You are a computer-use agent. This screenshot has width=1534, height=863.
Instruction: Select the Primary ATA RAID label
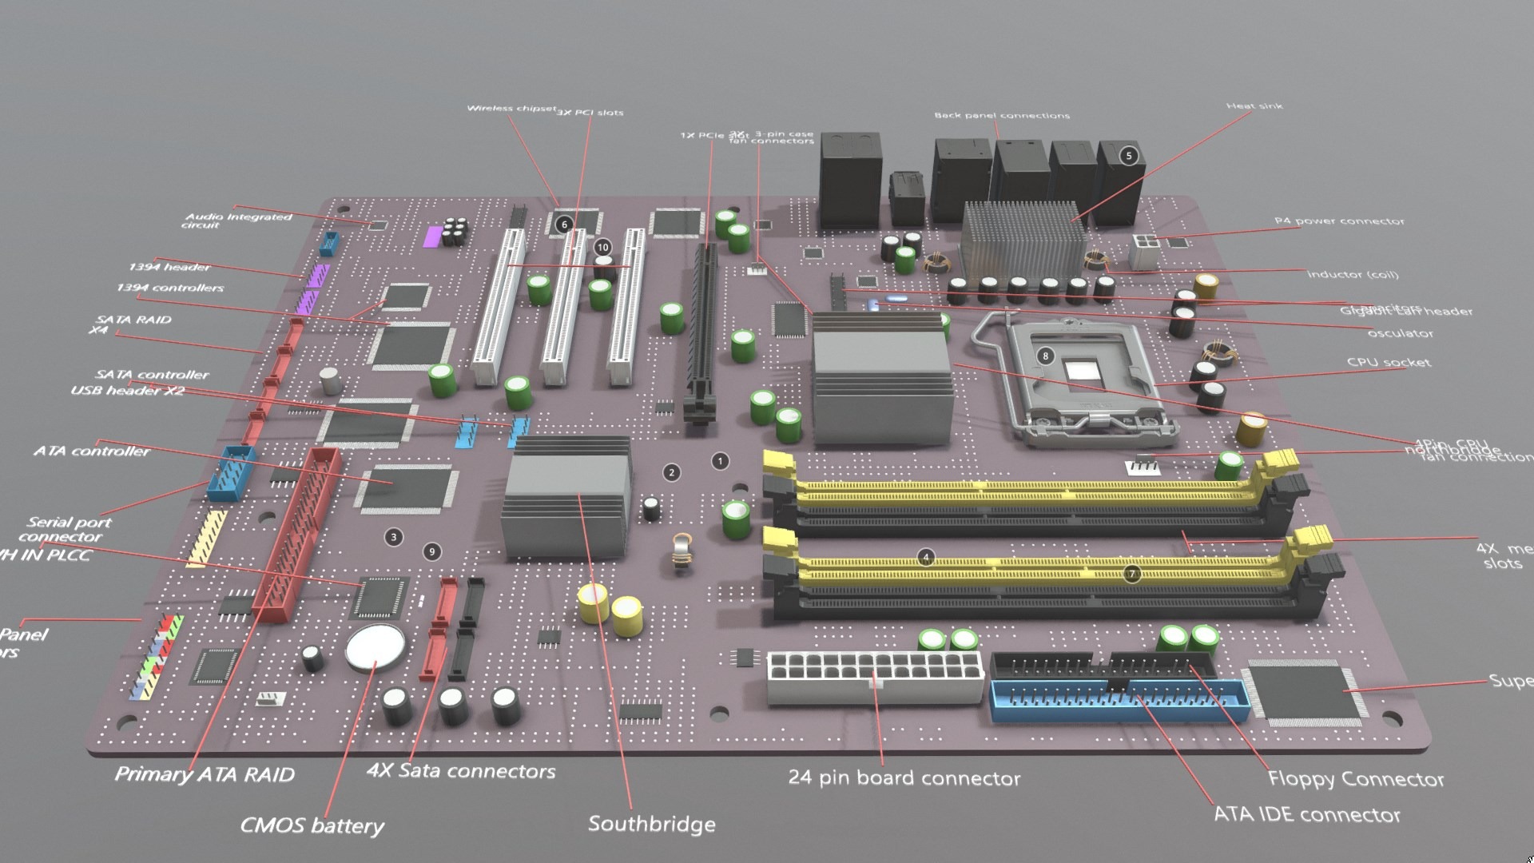tap(205, 774)
